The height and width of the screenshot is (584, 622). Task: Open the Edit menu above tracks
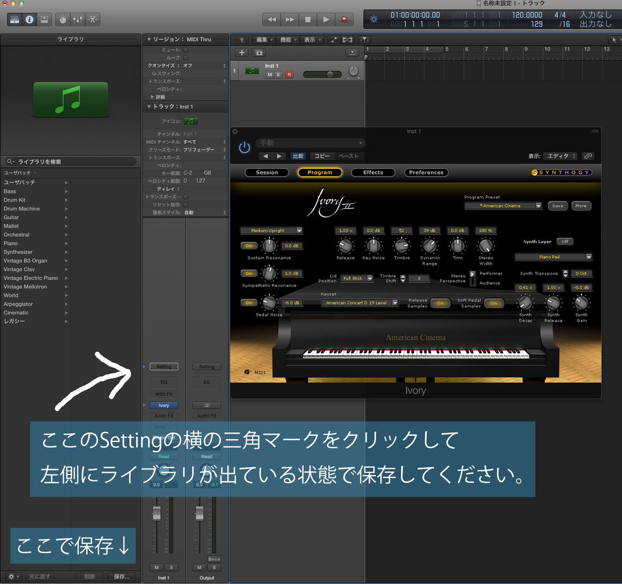click(x=265, y=40)
